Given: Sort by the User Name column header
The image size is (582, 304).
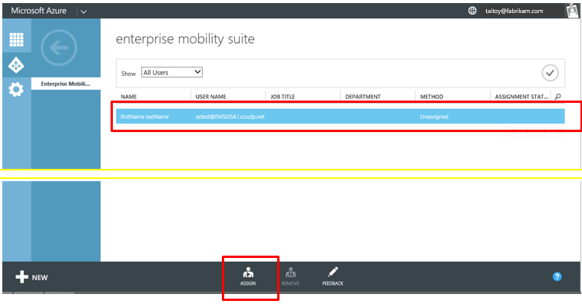Looking at the screenshot, I should 211,97.
